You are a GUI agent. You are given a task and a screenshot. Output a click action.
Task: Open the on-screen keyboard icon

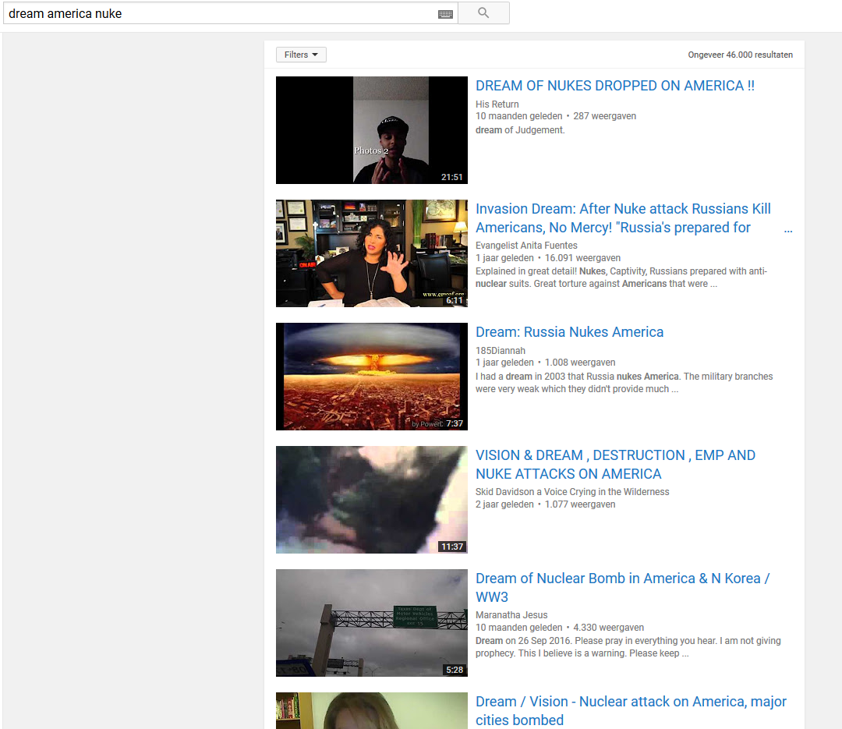445,14
